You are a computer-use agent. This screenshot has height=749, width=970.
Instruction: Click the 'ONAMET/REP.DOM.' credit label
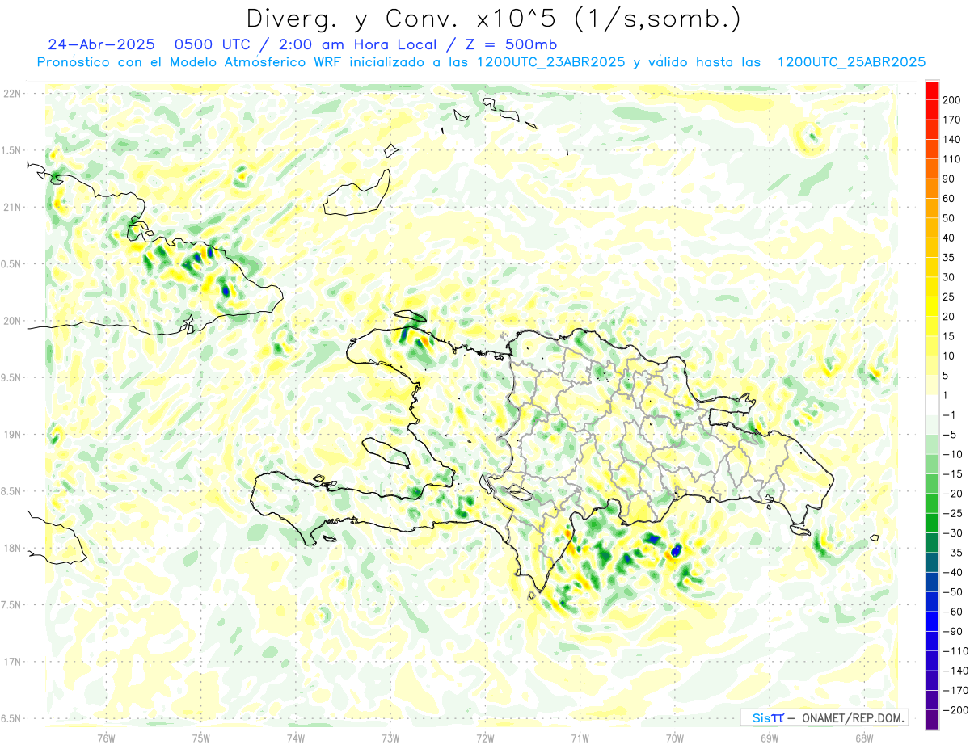click(854, 717)
